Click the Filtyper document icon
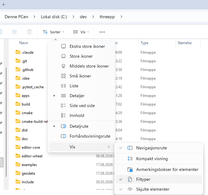This screenshot has width=208, height=195. coord(130,179)
